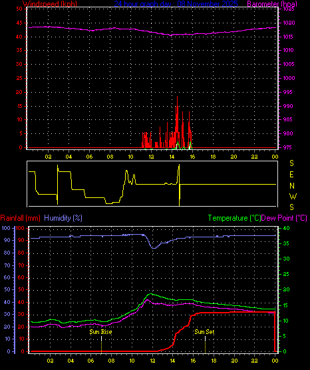Click the W wind direction label
This screenshot has width=310, height=370.
(293, 196)
